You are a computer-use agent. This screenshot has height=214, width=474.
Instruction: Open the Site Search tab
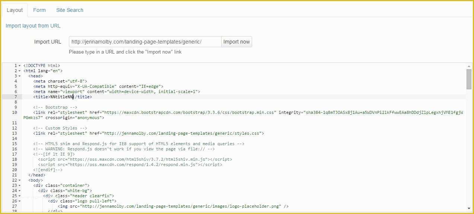point(70,10)
